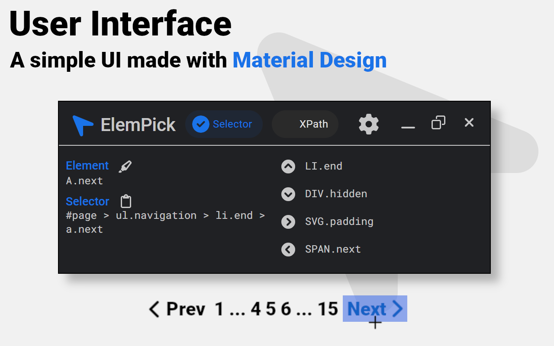Select the DIV.hidden tree entry
The width and height of the screenshot is (554, 346).
(x=336, y=194)
